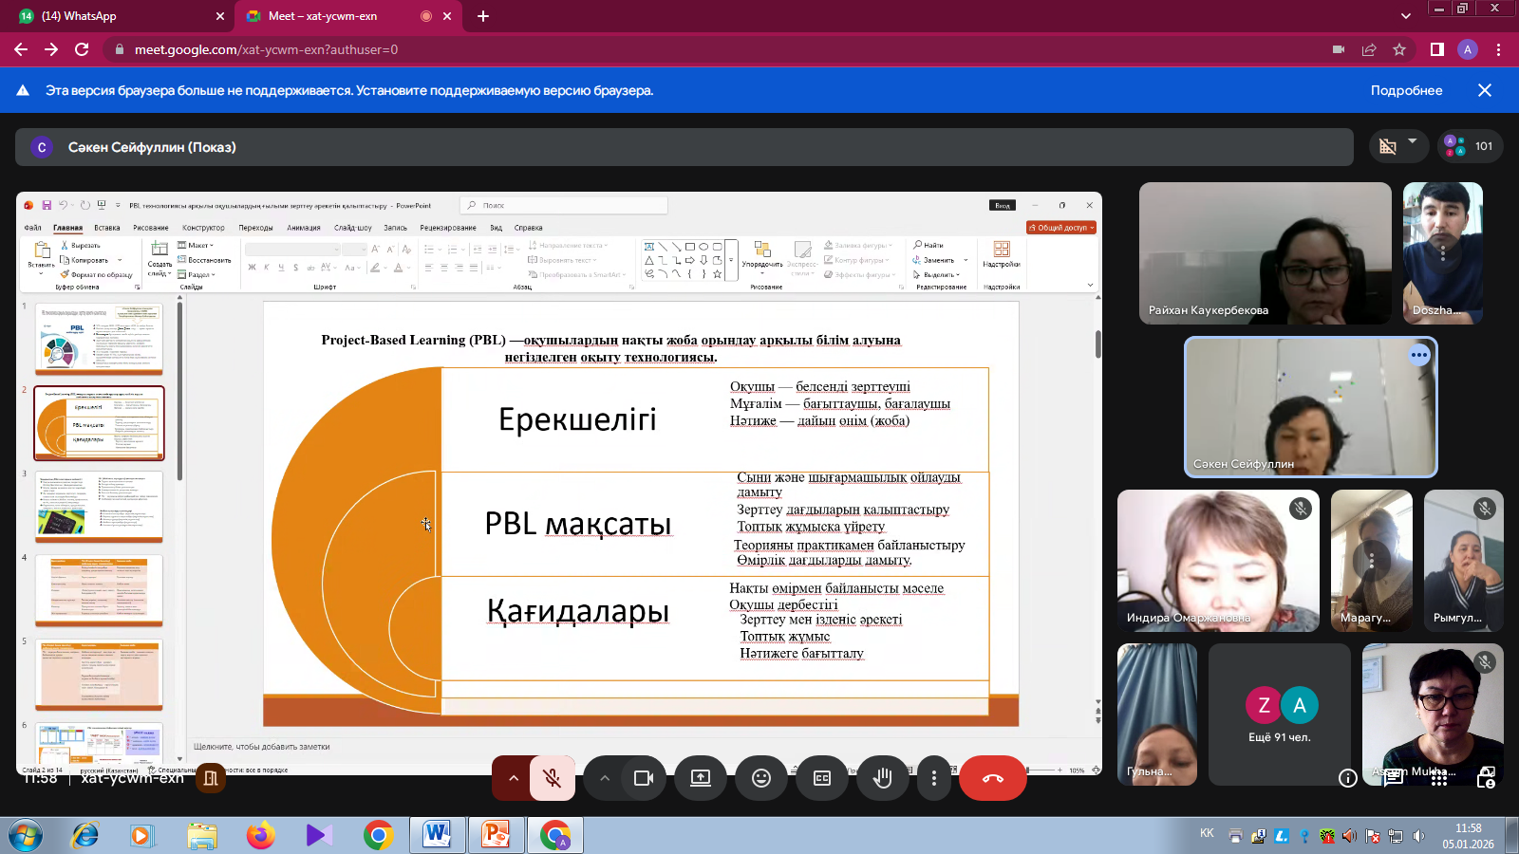Image resolution: width=1519 pixels, height=854 pixels.
Task: Open the participants list showing 101
Action: click(x=1470, y=146)
